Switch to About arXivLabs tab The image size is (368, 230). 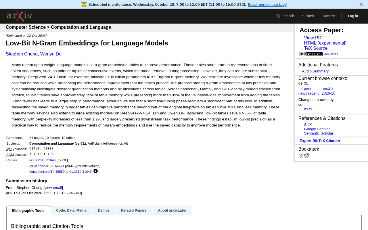click(x=172, y=210)
